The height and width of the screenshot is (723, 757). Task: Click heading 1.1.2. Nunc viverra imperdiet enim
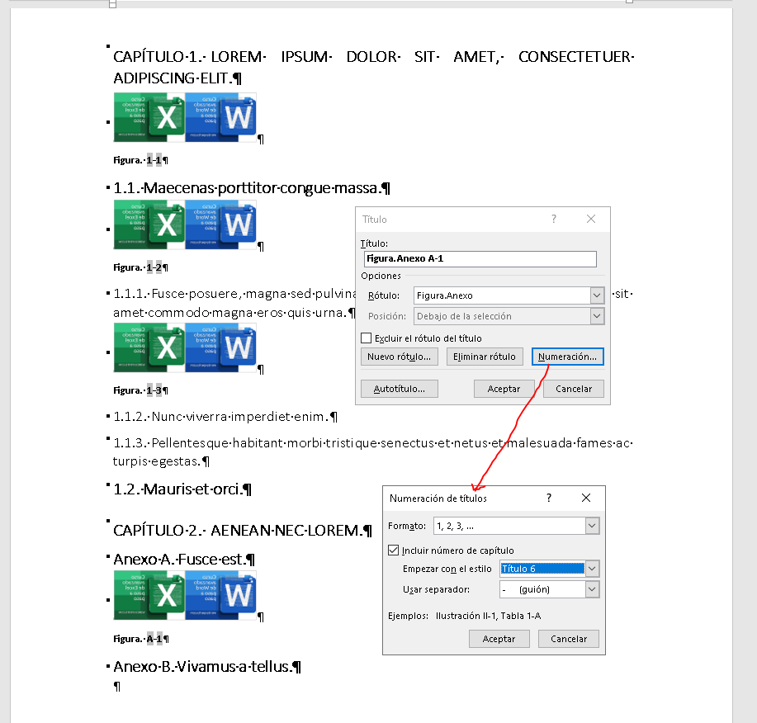(225, 417)
